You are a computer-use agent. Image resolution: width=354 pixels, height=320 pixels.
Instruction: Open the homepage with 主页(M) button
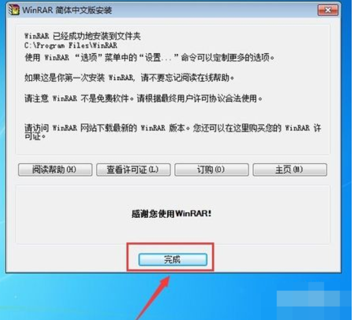coord(290,170)
